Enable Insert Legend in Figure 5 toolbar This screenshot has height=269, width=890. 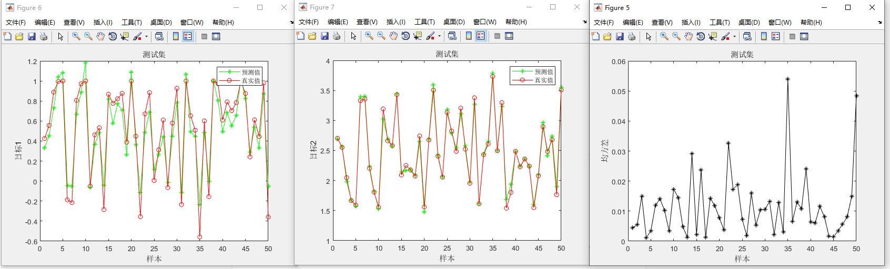(x=776, y=36)
